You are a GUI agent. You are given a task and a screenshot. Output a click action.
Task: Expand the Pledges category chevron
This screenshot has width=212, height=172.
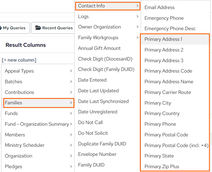click(x=71, y=167)
